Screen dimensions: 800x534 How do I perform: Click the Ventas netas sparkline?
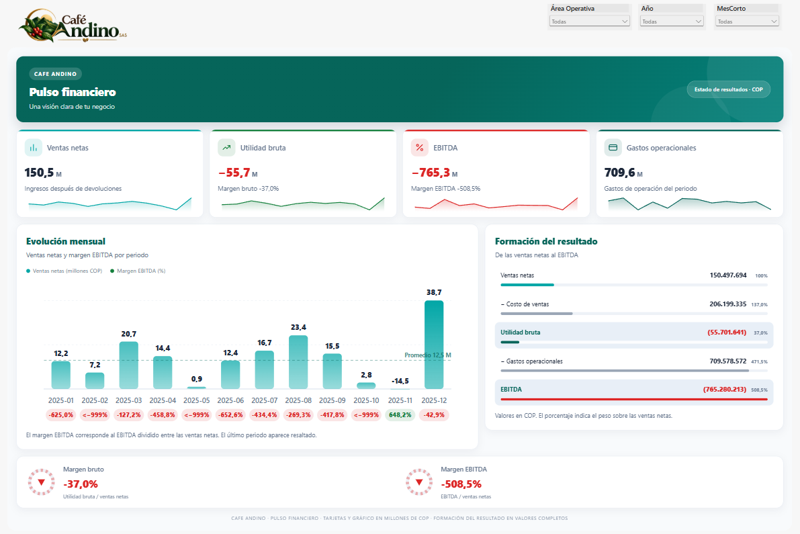point(109,204)
